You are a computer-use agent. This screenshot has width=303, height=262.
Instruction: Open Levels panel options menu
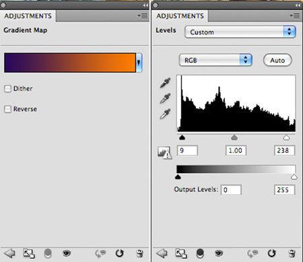(295, 15)
